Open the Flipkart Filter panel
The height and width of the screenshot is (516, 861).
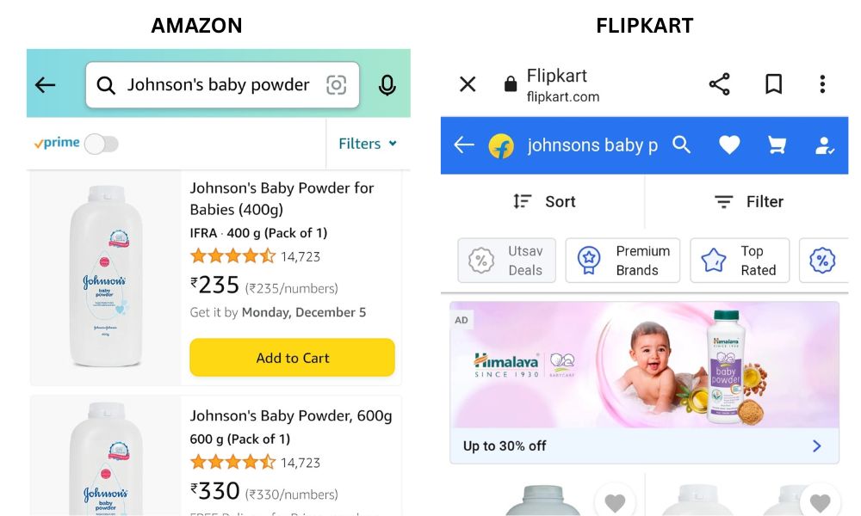748,201
